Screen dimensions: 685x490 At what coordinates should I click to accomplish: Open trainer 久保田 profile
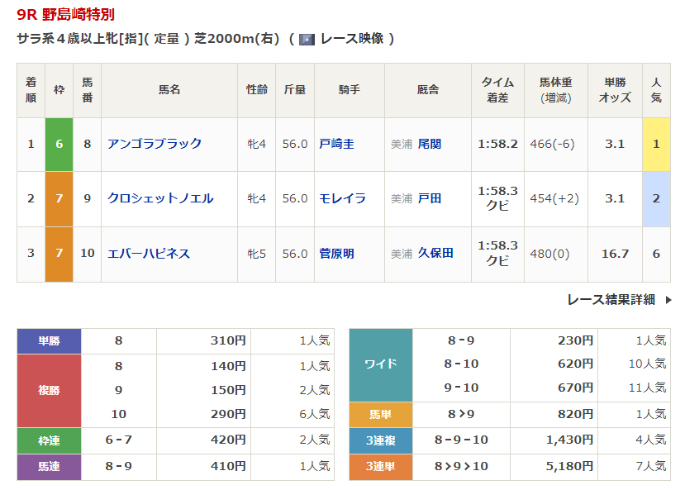(435, 254)
